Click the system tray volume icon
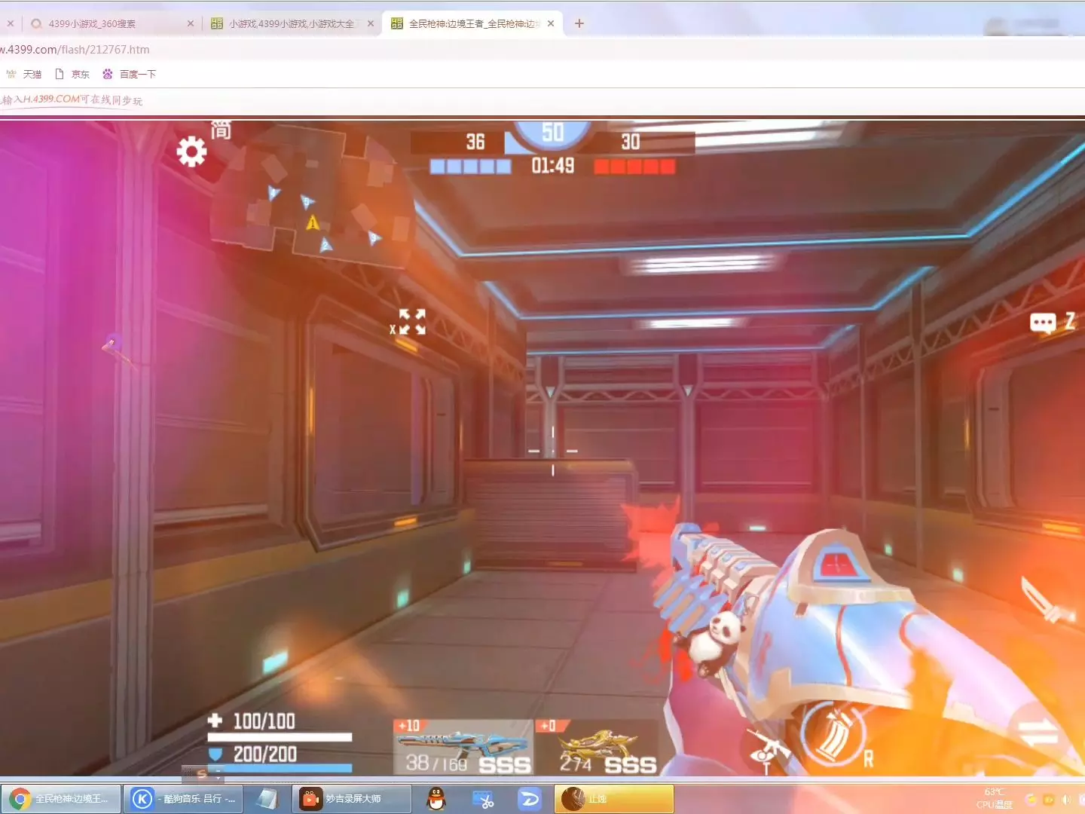Viewport: 1085px width, 814px height. 1066,800
